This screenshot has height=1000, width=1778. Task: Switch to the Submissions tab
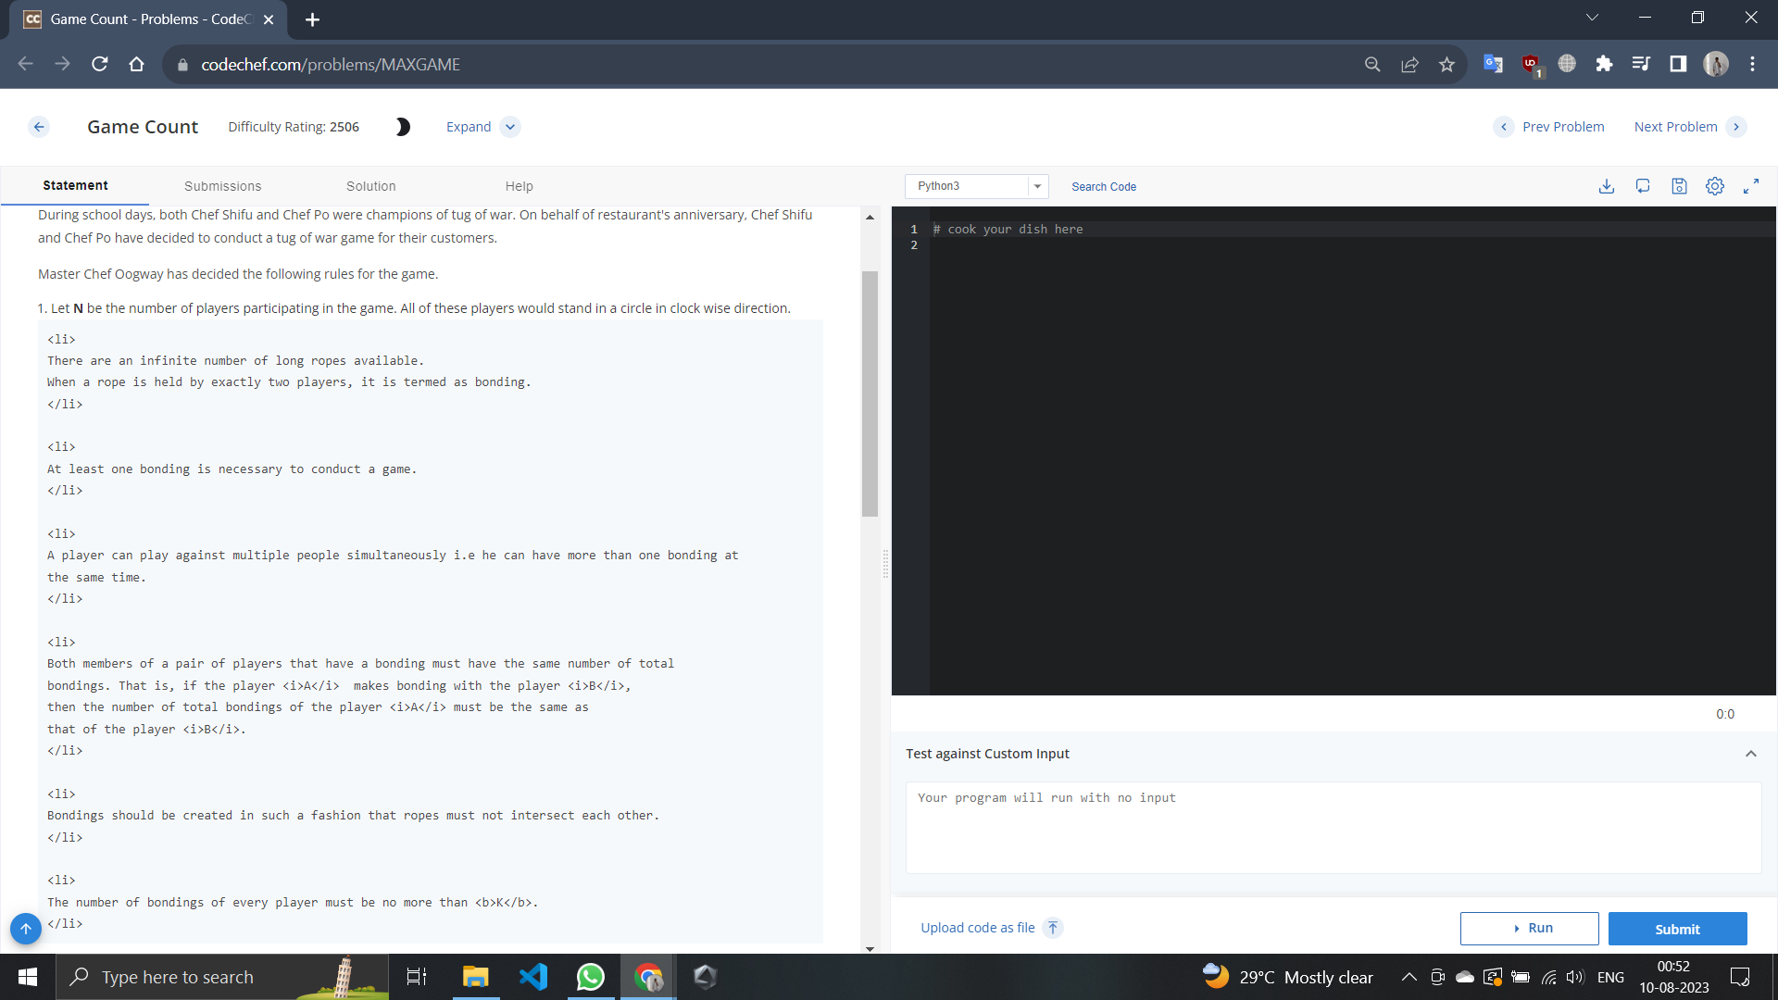[222, 186]
